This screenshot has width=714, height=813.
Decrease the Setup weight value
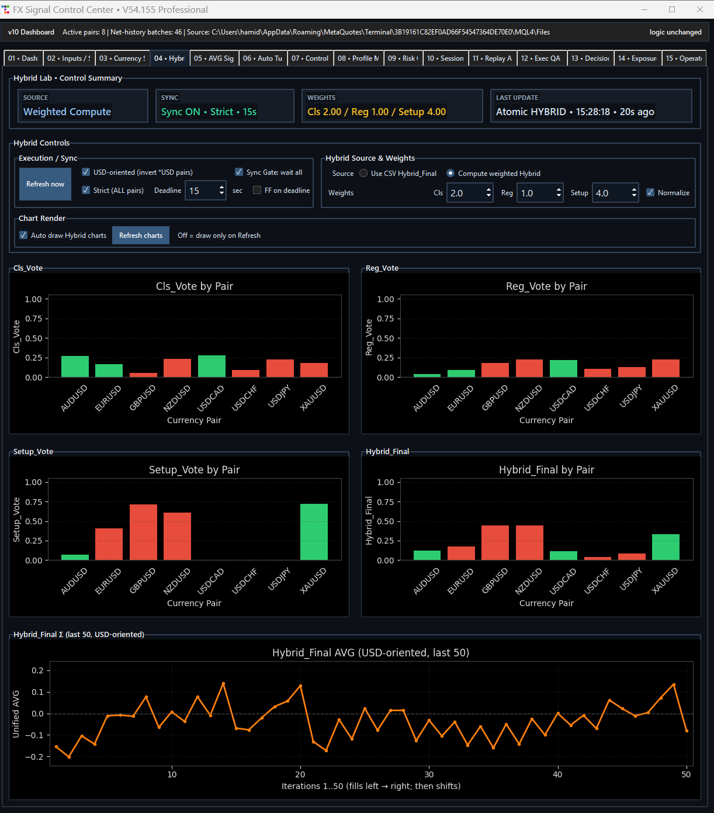(634, 196)
